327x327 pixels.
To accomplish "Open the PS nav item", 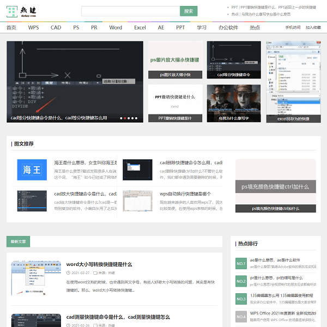I will point(76,28).
